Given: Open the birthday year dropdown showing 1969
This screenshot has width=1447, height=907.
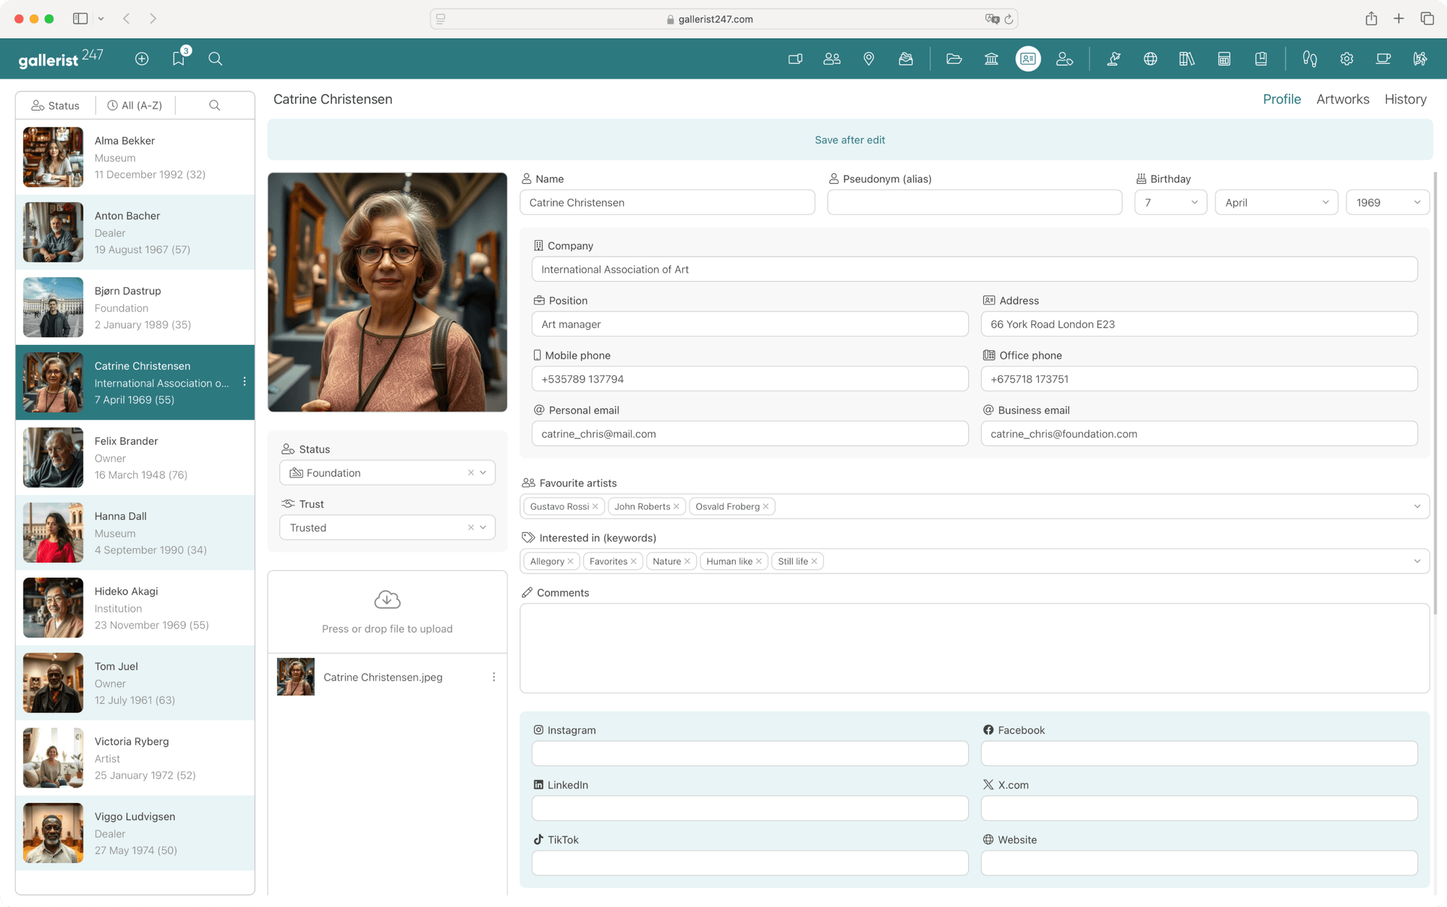Looking at the screenshot, I should pos(1387,203).
